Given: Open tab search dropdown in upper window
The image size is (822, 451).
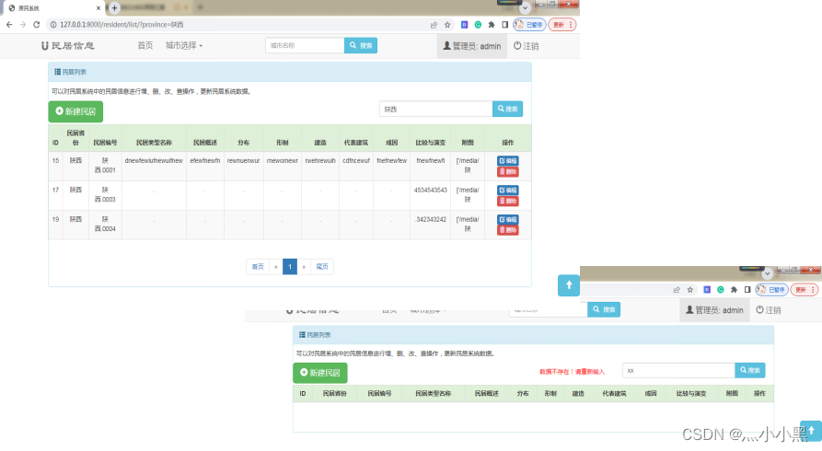Looking at the screenshot, I should [525, 8].
